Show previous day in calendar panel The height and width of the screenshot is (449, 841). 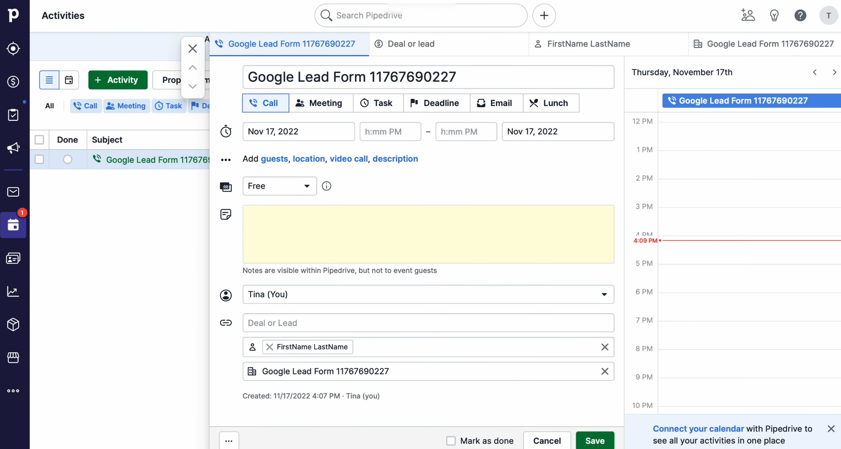coord(815,72)
